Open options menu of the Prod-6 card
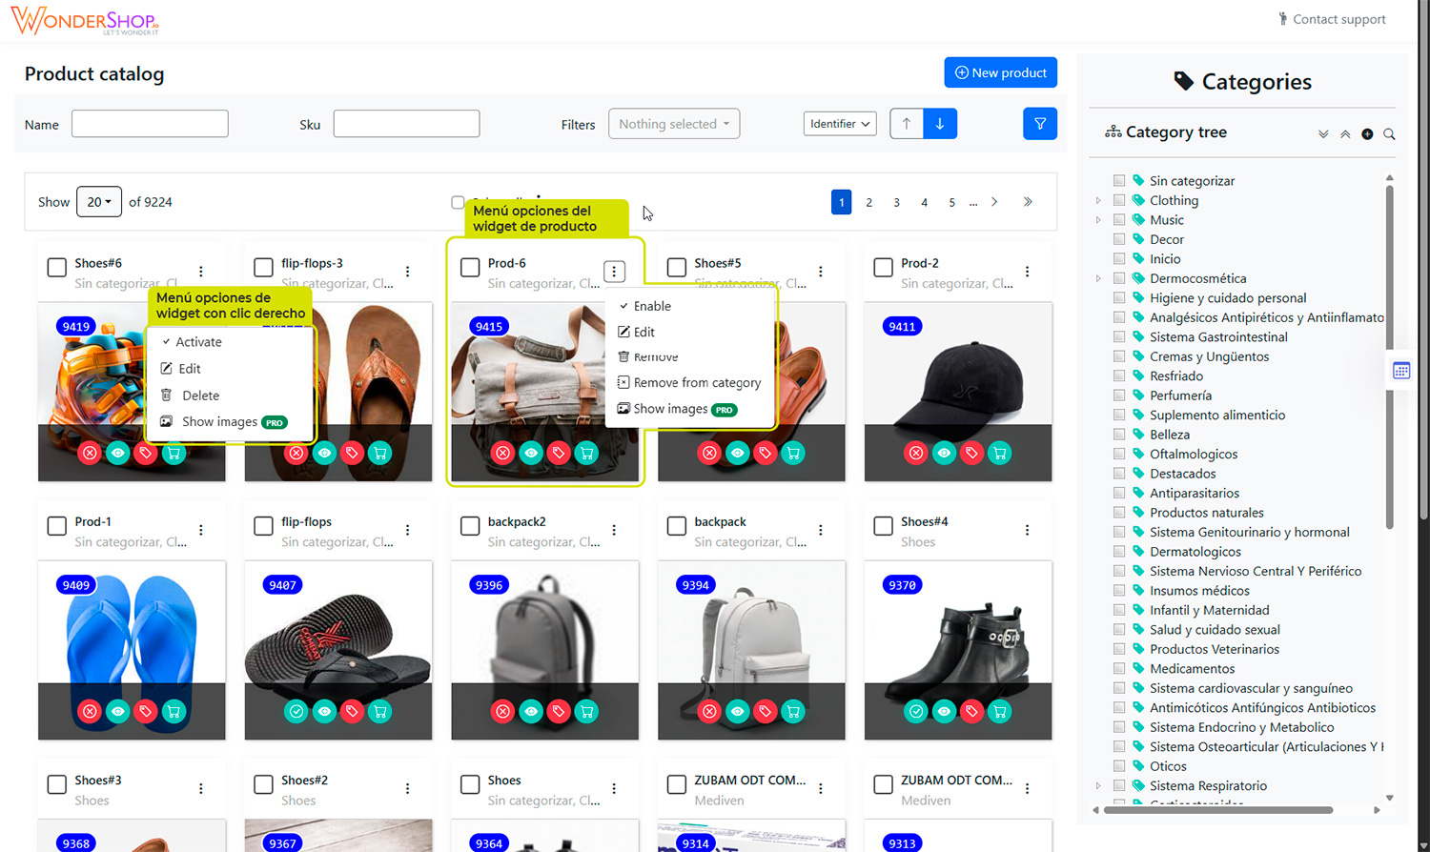1430x852 pixels. [x=614, y=272]
